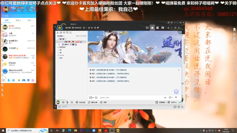
Task: Expand the 2队 sub-channel
Action: point(58,53)
